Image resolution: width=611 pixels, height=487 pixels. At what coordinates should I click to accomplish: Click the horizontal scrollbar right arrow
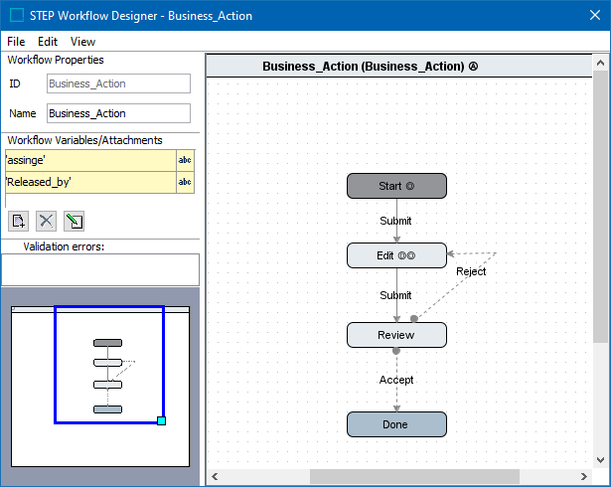tap(583, 476)
